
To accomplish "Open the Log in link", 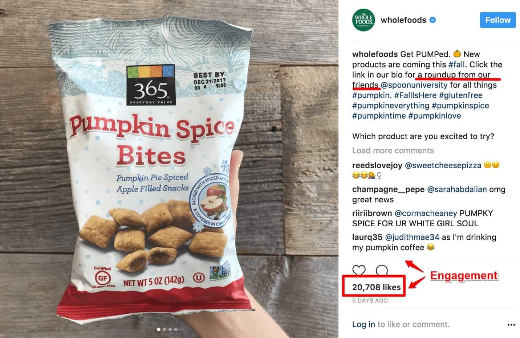I will tap(363, 324).
